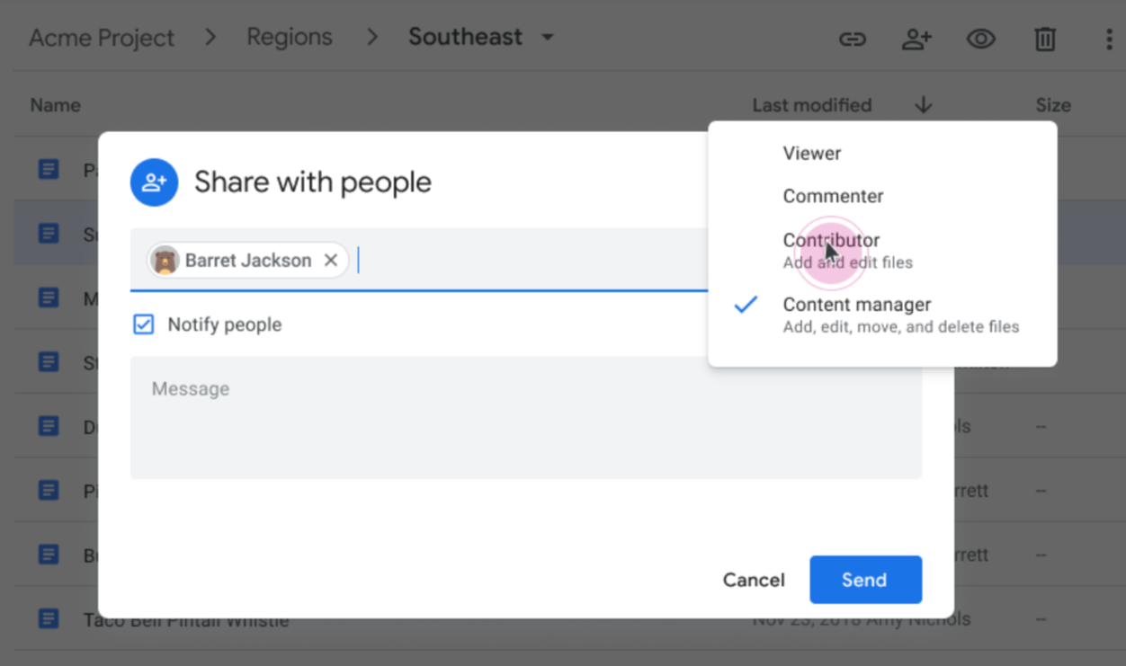Image resolution: width=1126 pixels, height=666 pixels.
Task: Click the Cancel button
Action: pos(754,580)
